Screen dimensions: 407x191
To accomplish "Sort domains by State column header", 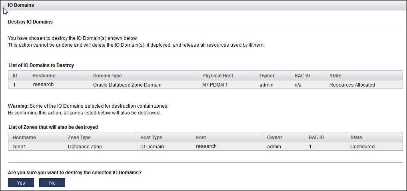I will tap(335, 76).
